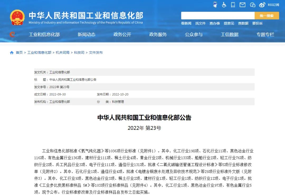This screenshot has height=196, width=285.
Task: Click the 发布机构：工业和信息化部 text
Action: 52,102
